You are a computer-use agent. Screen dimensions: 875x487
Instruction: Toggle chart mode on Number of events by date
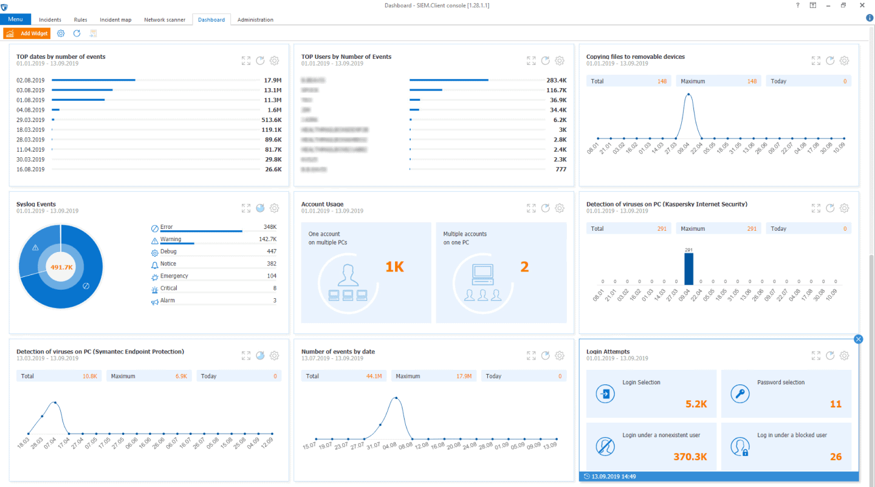pos(545,356)
